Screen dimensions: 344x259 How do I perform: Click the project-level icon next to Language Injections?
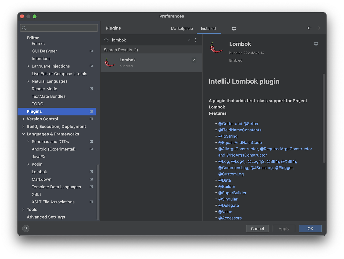pyautogui.click(x=91, y=66)
